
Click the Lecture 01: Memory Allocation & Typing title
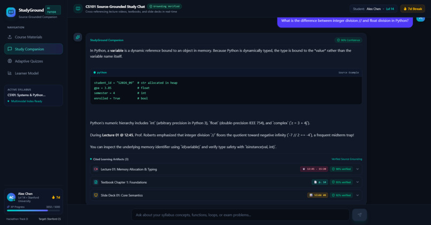129,169
